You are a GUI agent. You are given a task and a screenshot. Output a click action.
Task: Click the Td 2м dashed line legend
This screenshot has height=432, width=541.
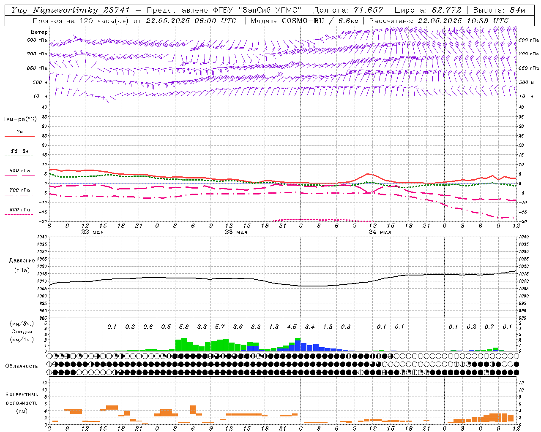pyautogui.click(x=19, y=153)
